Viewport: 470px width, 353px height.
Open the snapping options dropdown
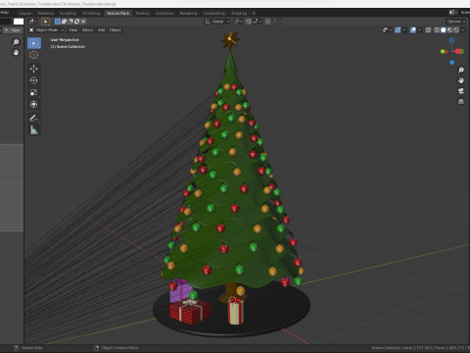257,22
